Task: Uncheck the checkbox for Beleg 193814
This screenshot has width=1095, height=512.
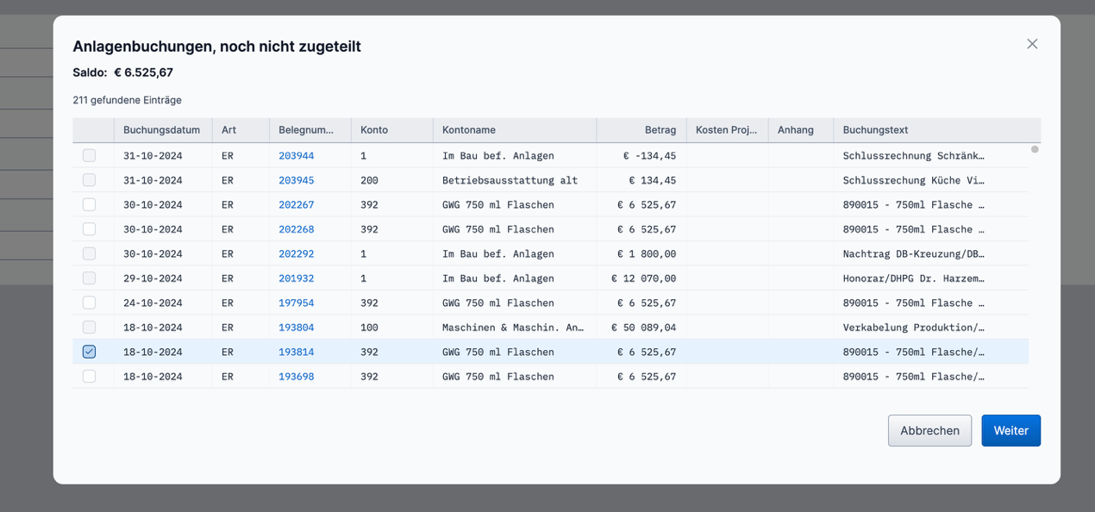Action: (90, 352)
